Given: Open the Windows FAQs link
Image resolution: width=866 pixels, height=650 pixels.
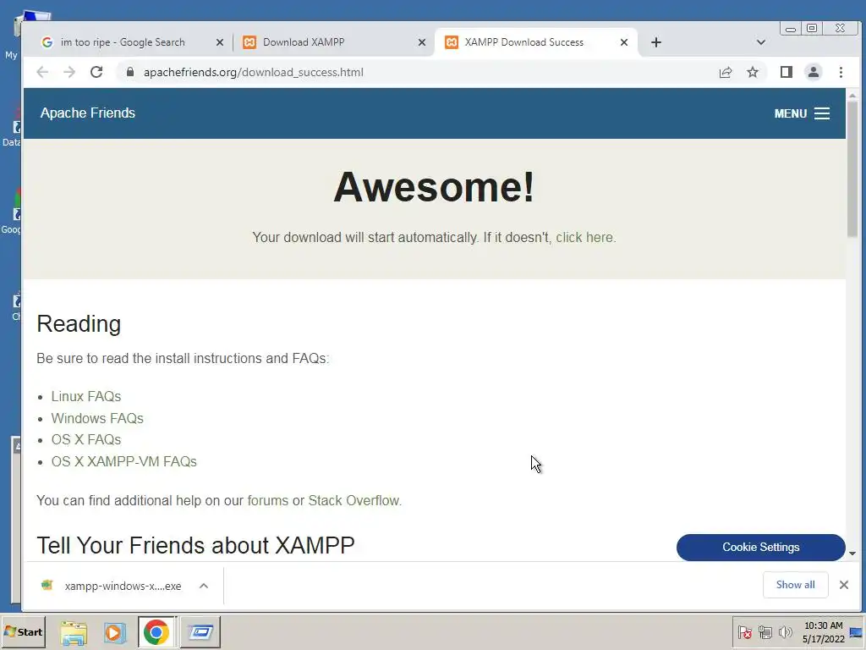Looking at the screenshot, I should point(97,418).
